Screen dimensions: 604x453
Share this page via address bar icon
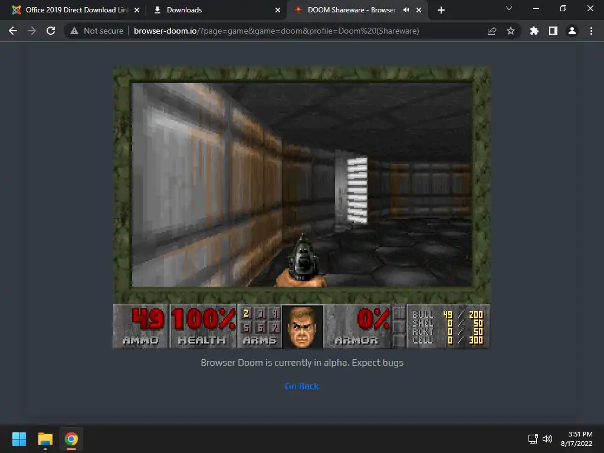coord(492,31)
